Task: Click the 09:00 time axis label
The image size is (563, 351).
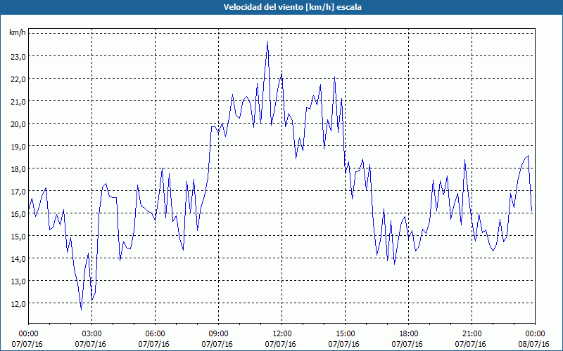Action: click(x=218, y=334)
